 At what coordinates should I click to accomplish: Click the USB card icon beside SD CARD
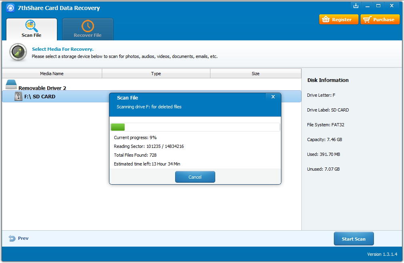(18, 96)
